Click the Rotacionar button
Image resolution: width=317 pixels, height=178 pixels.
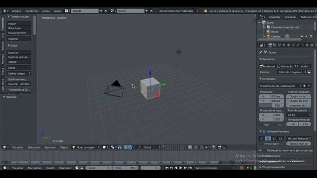19,28
